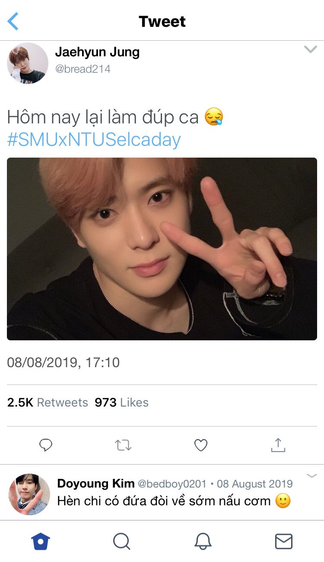Share the tweet via share icon
Viewport: 324px width, 562px height.
click(278, 445)
